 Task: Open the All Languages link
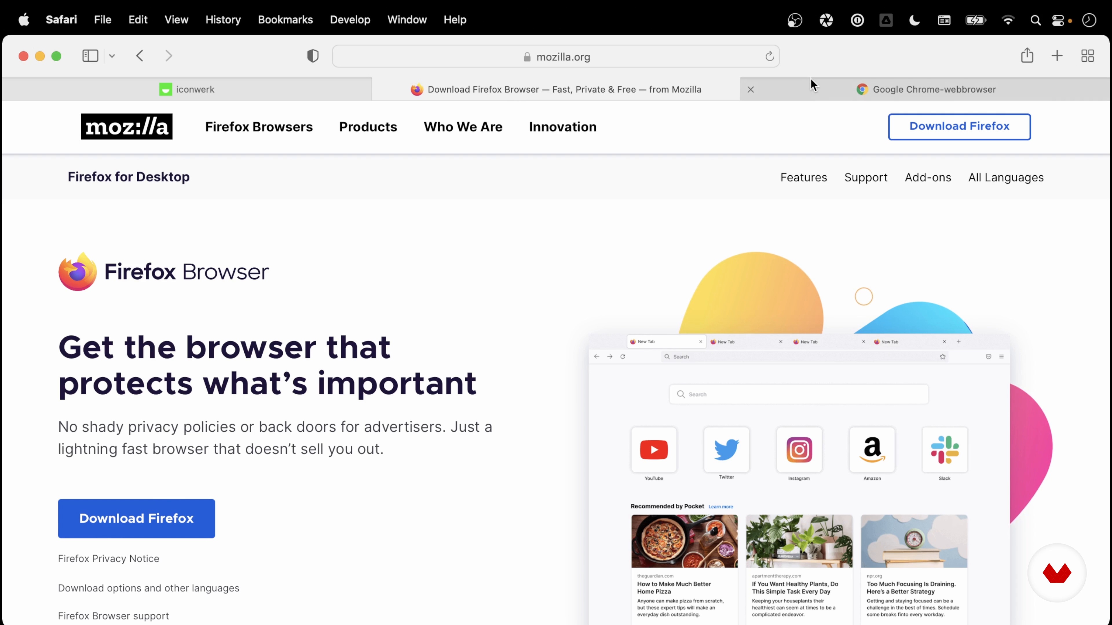point(1006,177)
